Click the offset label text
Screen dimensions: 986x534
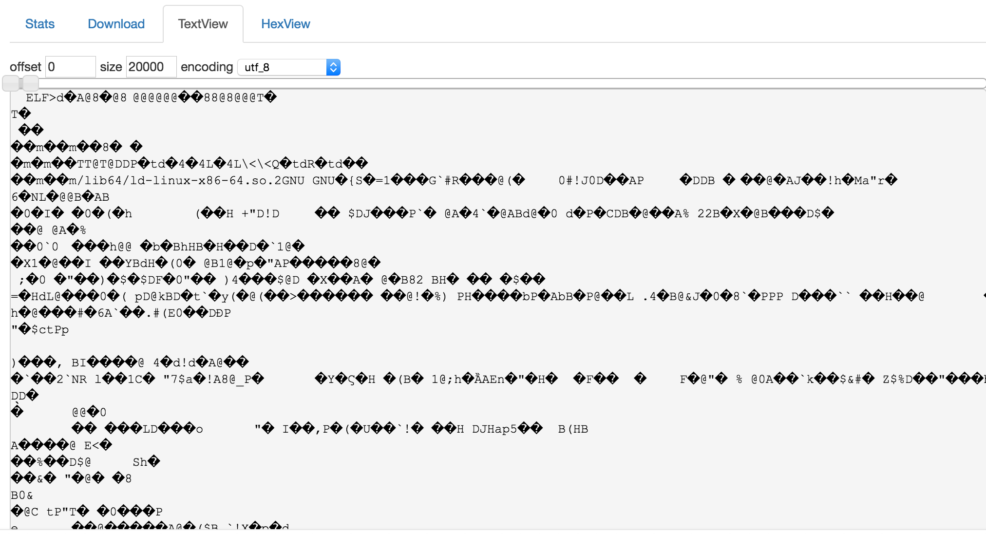25,67
